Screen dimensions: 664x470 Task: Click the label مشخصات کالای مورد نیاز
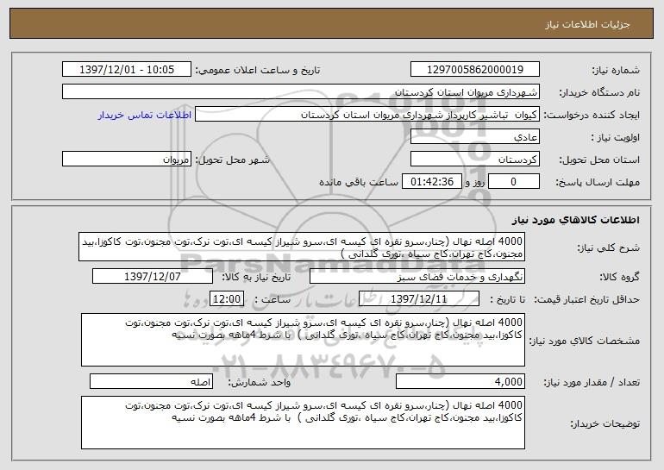585,341
